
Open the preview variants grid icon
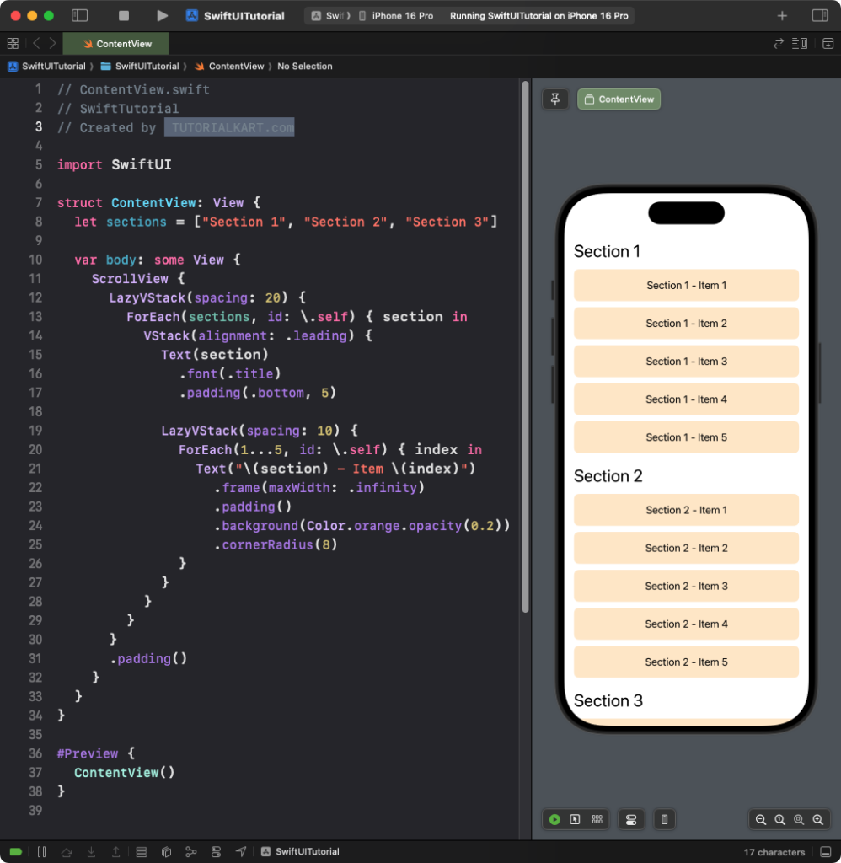click(596, 819)
